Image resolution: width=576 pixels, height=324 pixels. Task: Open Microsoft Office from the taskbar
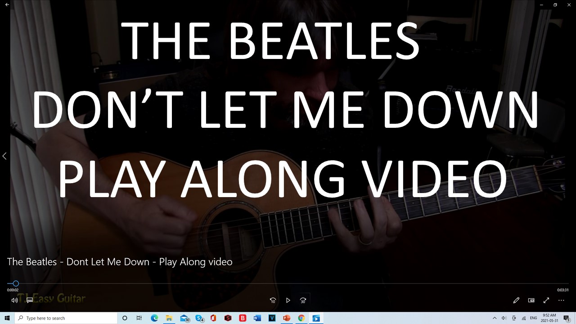213,318
